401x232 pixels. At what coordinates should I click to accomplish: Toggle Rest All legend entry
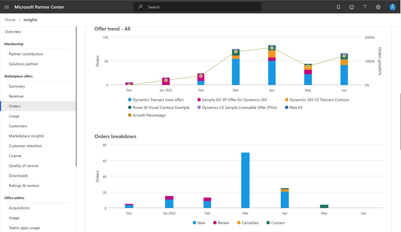(294, 108)
